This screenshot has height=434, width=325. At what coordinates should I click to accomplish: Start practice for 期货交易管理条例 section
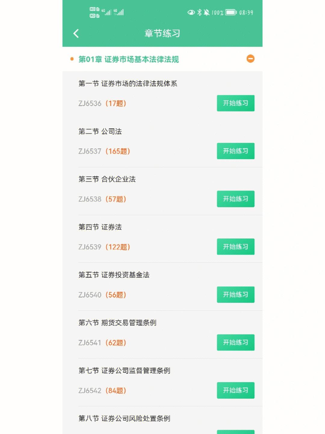(236, 342)
